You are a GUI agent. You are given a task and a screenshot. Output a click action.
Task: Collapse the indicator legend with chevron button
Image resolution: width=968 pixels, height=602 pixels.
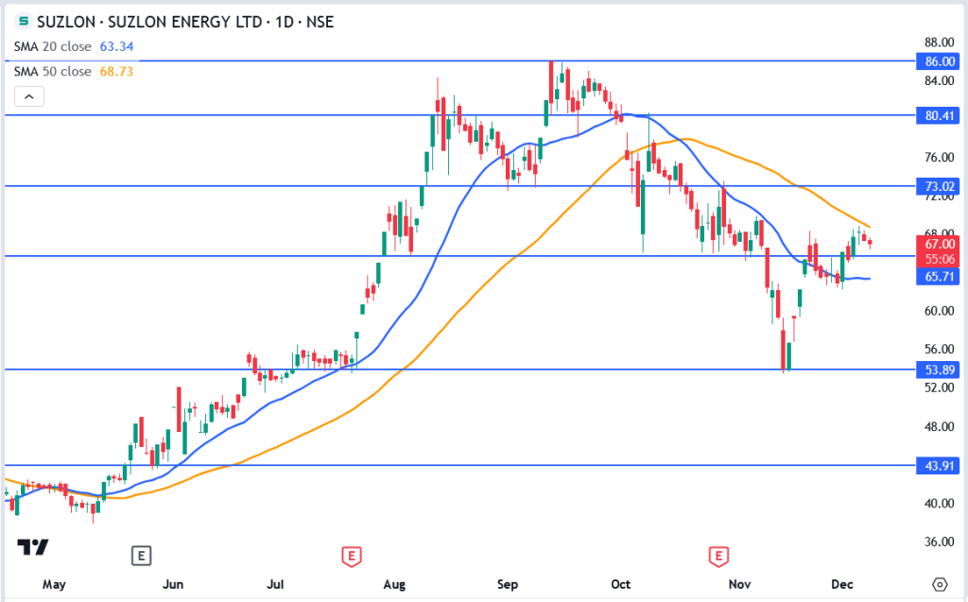[28, 95]
